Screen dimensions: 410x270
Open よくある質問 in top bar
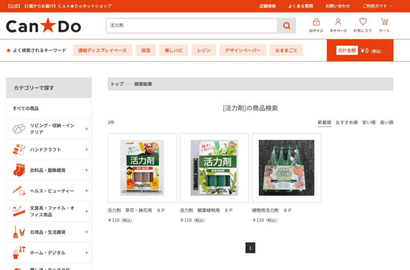pyautogui.click(x=300, y=6)
